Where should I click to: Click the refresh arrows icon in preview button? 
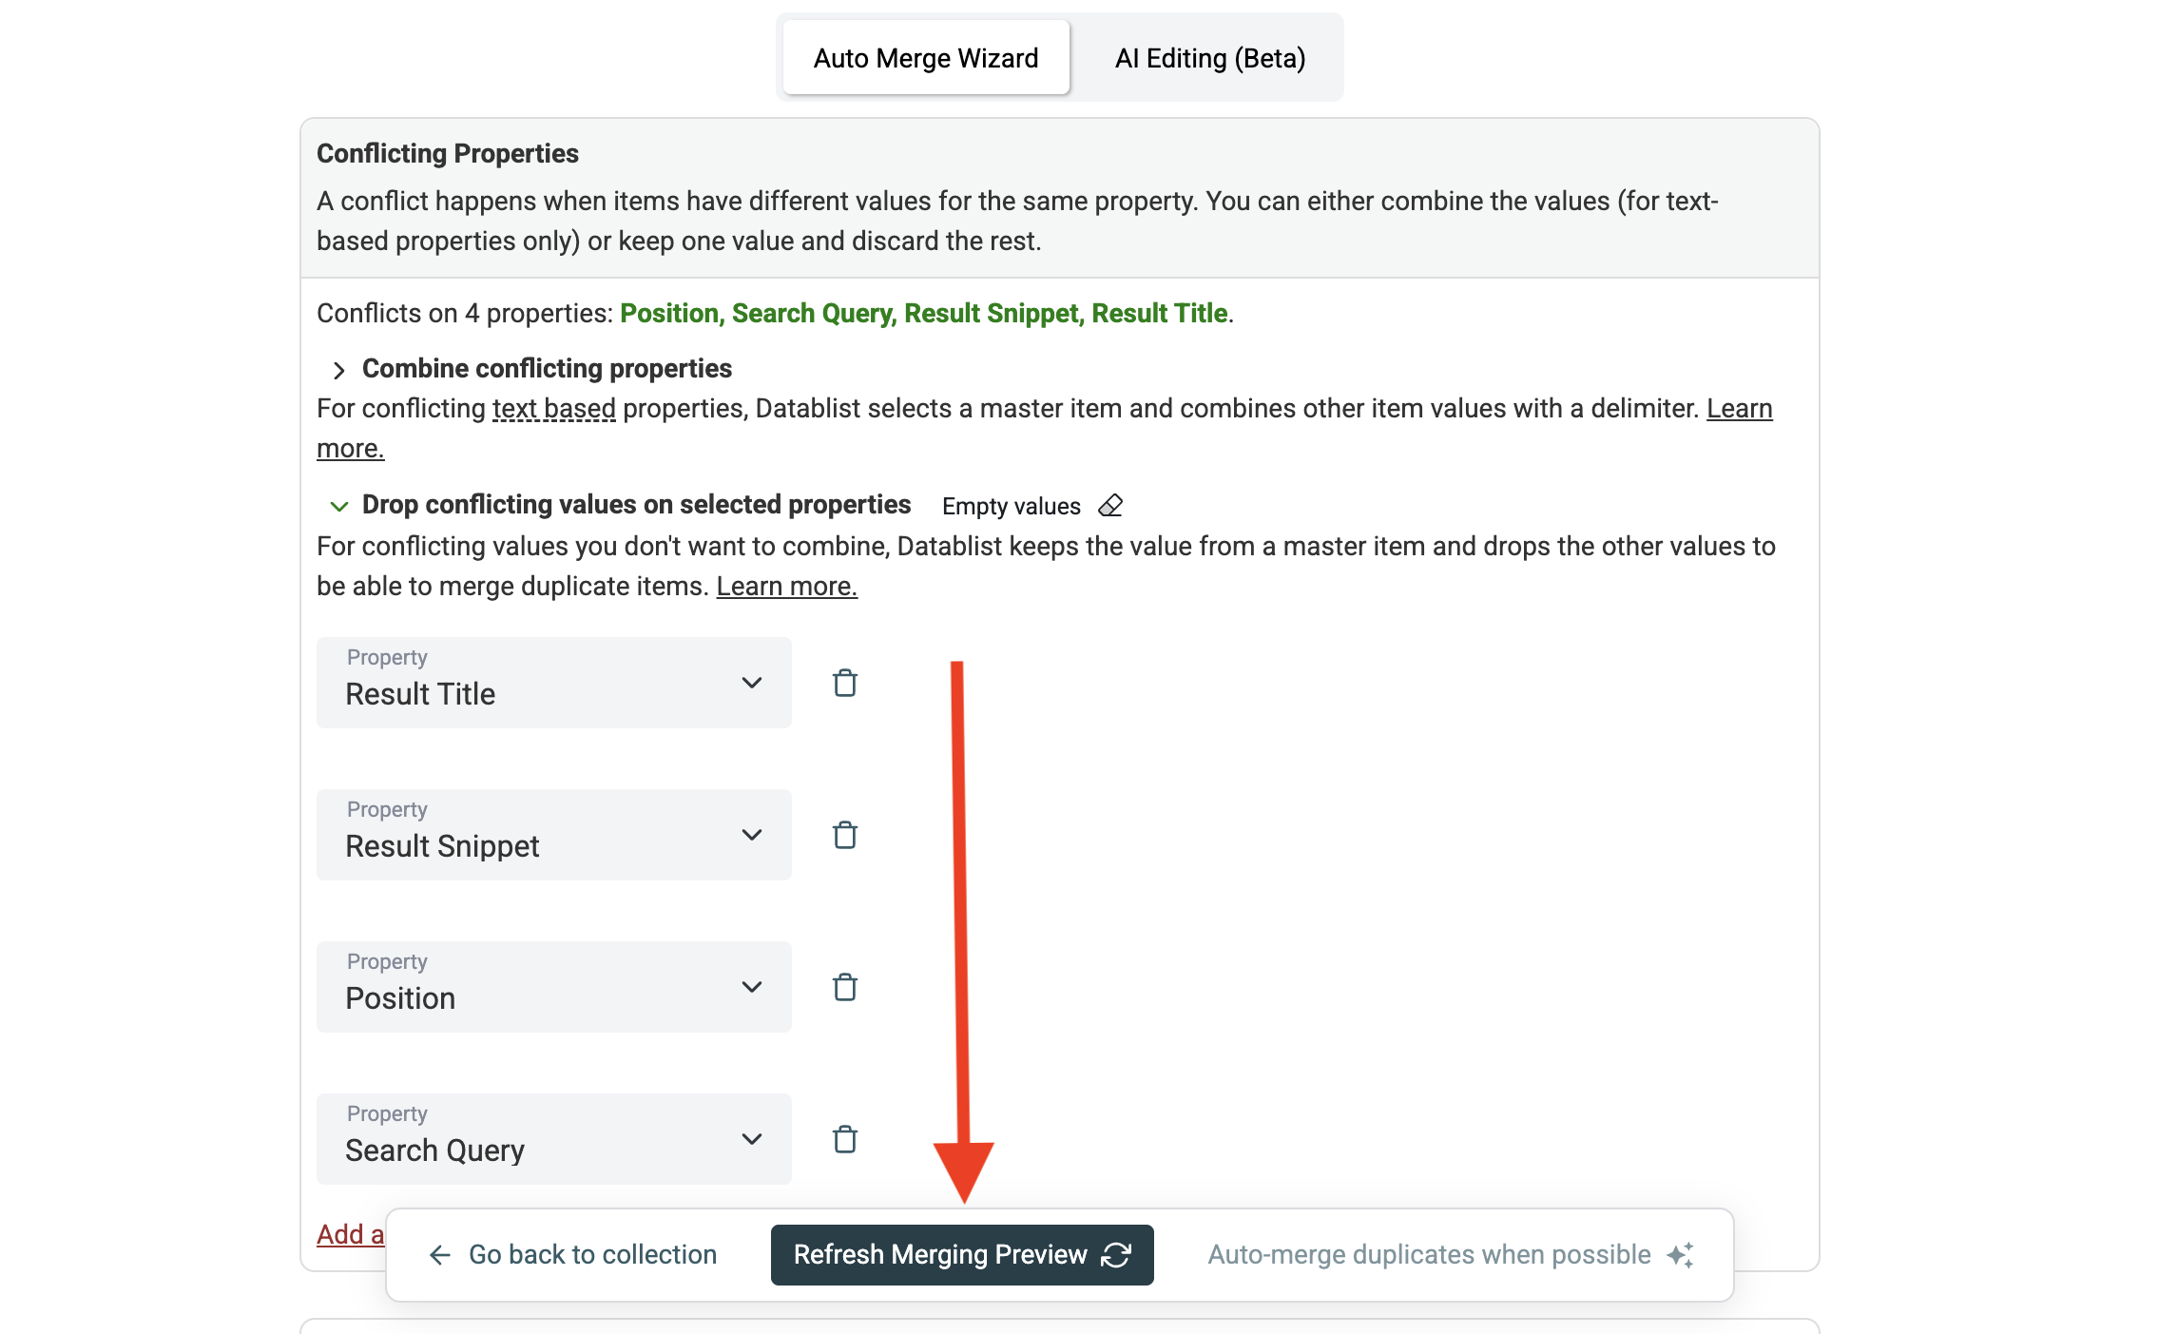(x=1116, y=1255)
